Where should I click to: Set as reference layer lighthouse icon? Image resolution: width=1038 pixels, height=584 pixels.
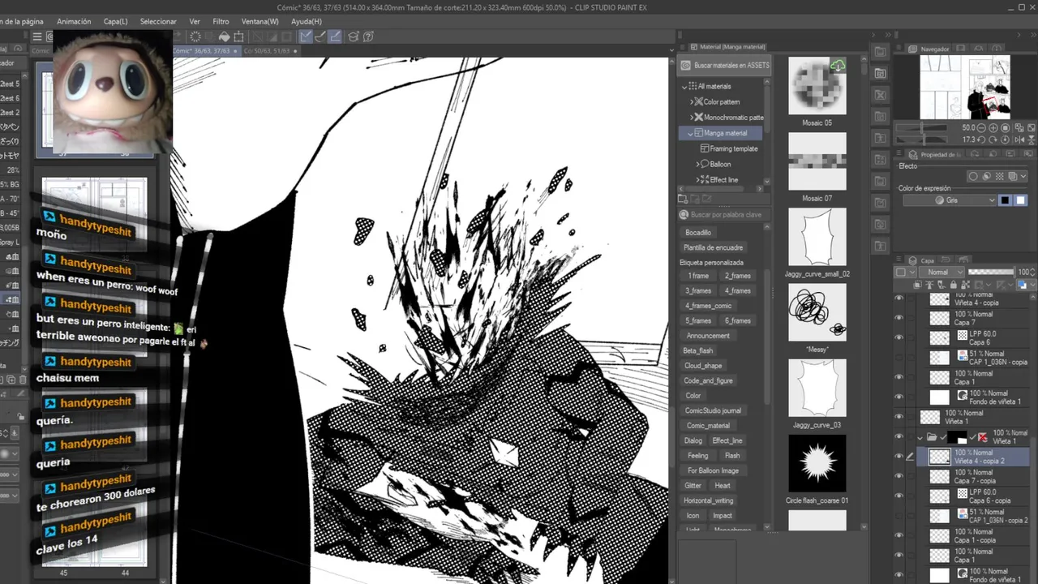coord(929,285)
